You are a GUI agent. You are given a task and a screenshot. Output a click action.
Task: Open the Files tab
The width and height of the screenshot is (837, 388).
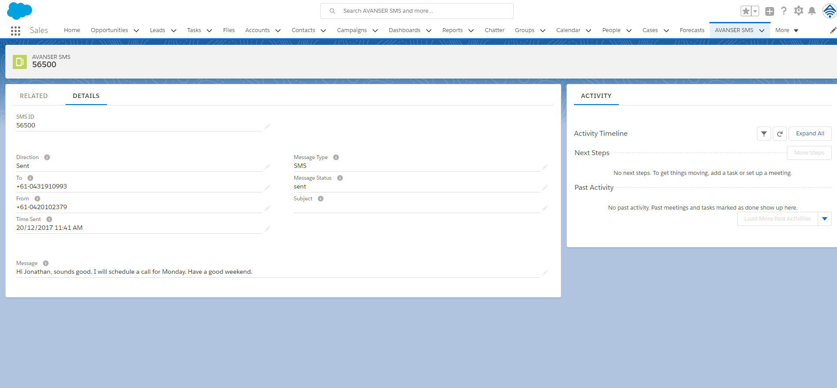229,30
